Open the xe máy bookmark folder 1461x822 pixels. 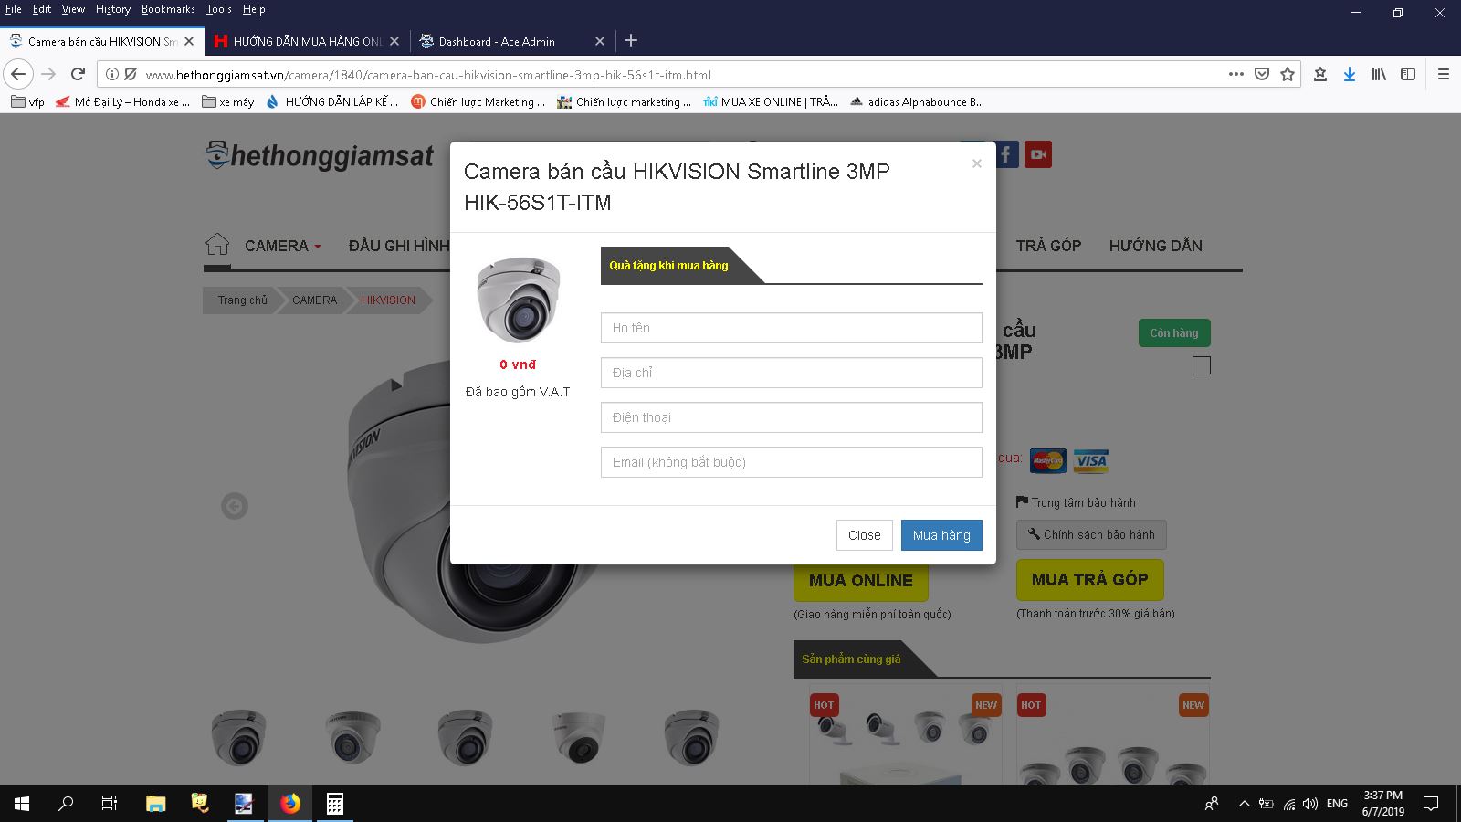pyautogui.click(x=228, y=102)
